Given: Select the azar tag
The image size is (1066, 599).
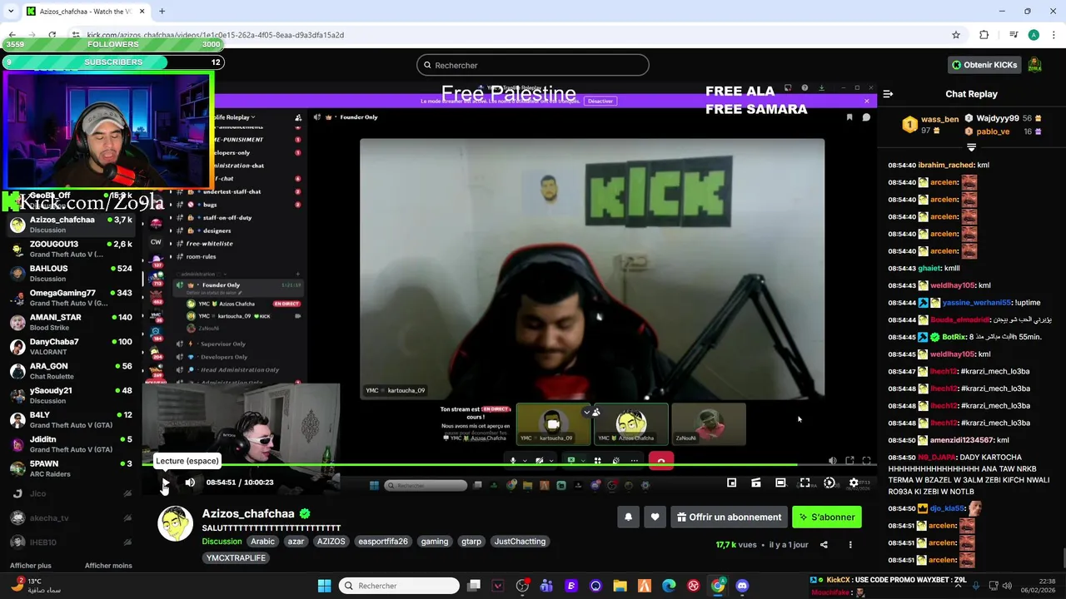Looking at the screenshot, I should click(x=296, y=542).
